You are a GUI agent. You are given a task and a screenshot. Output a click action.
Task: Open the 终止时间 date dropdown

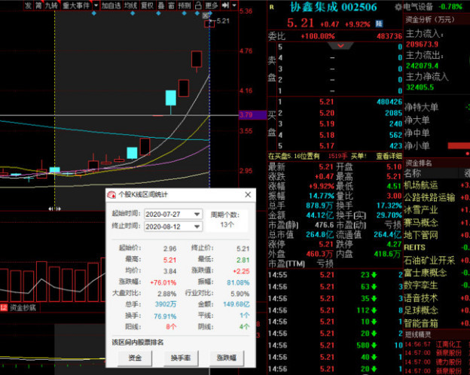pos(197,227)
